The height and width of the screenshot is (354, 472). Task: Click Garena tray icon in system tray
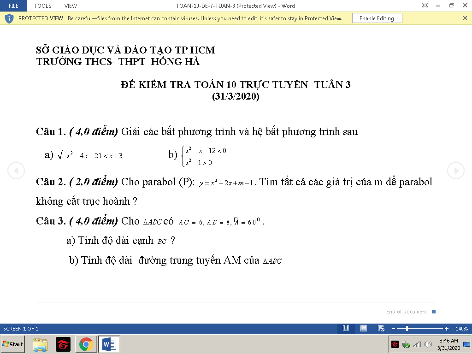[395, 344]
